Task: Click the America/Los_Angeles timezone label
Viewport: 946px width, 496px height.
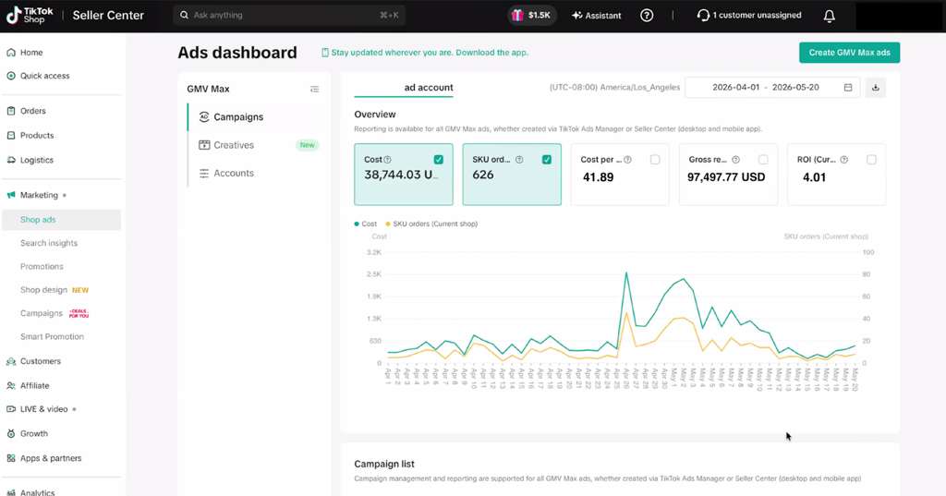Action: (x=614, y=88)
